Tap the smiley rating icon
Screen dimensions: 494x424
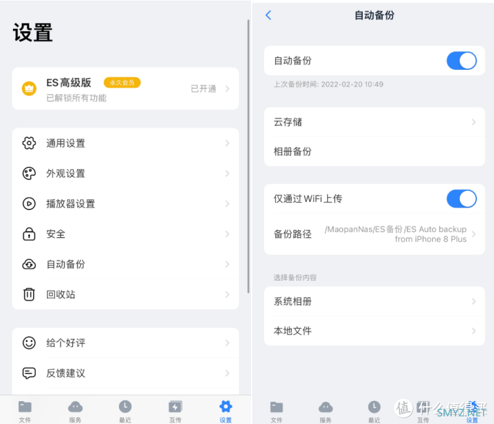(29, 343)
